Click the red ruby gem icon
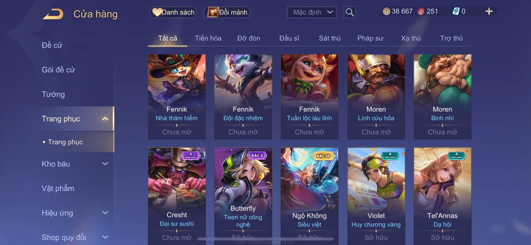Image resolution: width=531 pixels, height=245 pixels. pos(421,11)
